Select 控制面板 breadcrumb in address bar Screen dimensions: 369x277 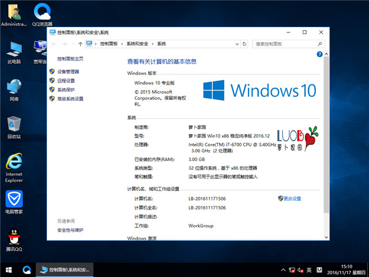[x=109, y=44]
